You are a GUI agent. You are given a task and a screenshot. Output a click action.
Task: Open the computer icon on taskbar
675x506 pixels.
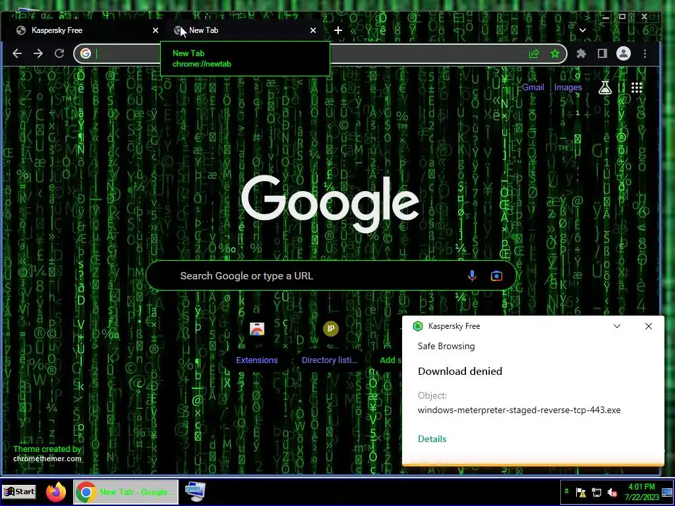click(195, 492)
